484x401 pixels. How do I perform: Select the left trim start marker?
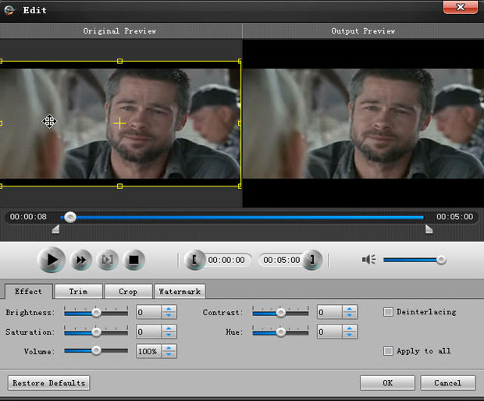click(x=56, y=229)
